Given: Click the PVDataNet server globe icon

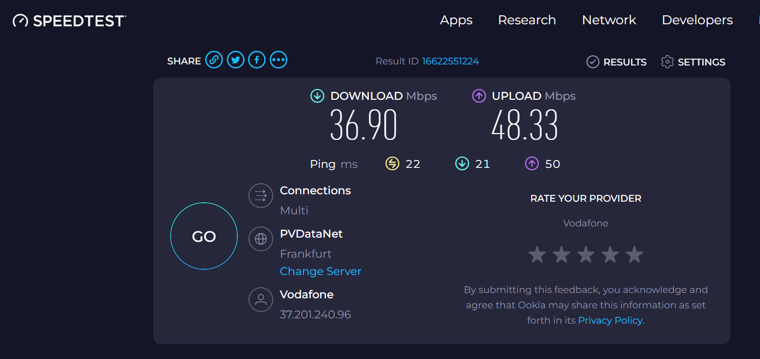Looking at the screenshot, I should click(x=261, y=239).
